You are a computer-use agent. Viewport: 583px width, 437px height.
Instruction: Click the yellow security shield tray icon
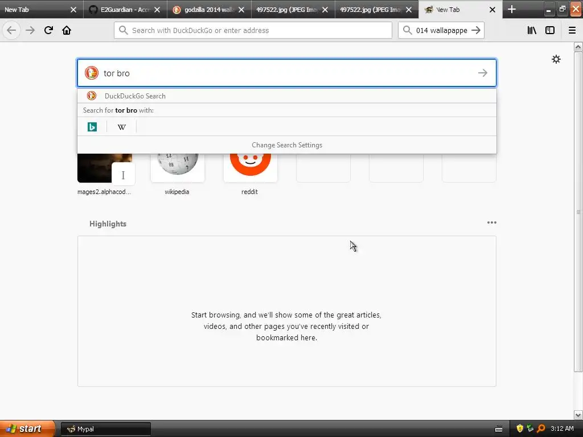tap(520, 428)
